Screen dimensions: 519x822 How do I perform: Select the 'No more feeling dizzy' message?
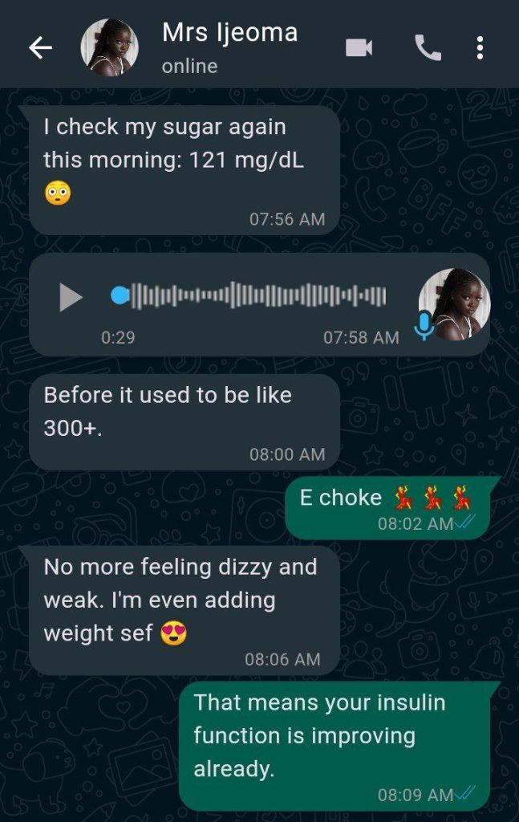click(184, 611)
